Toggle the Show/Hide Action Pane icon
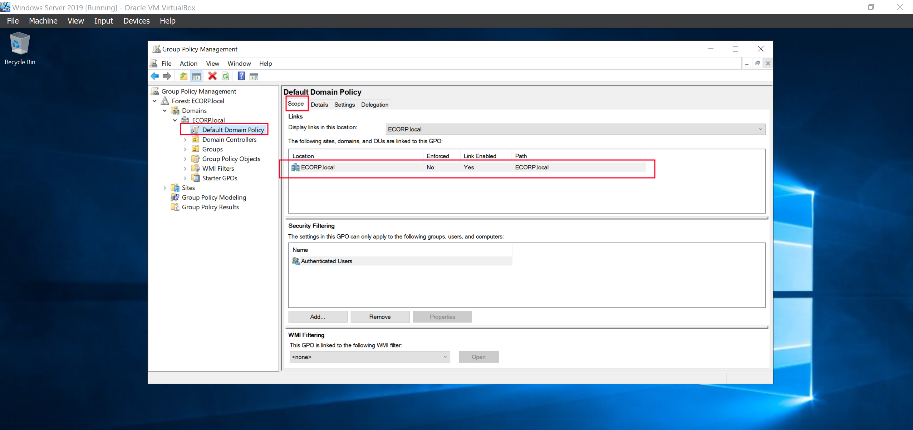The width and height of the screenshot is (913, 430). pos(254,76)
